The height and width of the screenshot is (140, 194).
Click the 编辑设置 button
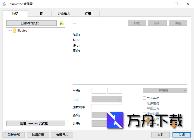(38, 135)
